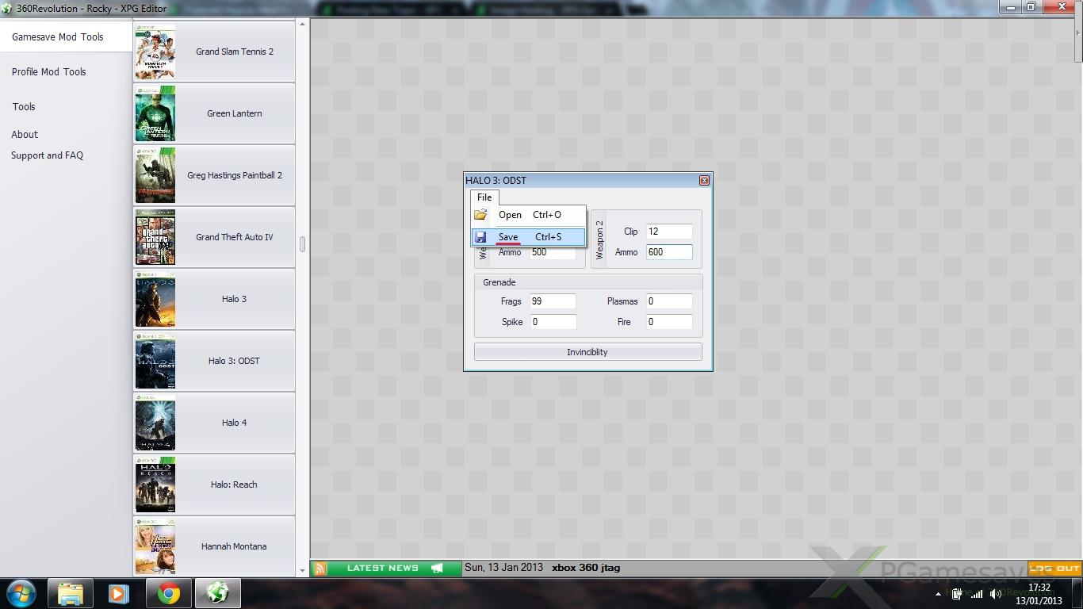Click the RSS feed icon in news bar
1083x609 pixels.
pos(320,568)
